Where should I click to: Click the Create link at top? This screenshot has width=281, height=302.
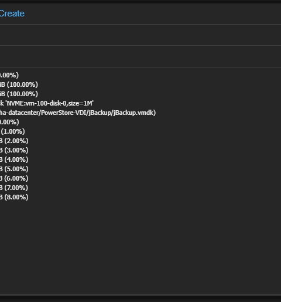click(x=12, y=13)
